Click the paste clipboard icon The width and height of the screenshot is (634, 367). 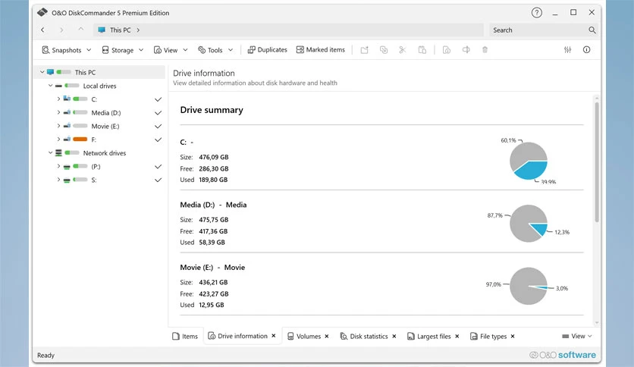(x=422, y=50)
